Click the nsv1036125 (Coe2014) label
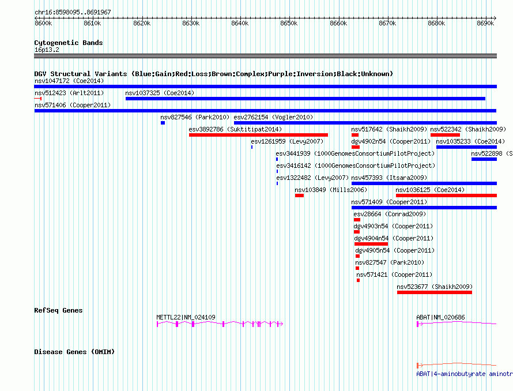This screenshot has height=391, width=513. [430, 190]
